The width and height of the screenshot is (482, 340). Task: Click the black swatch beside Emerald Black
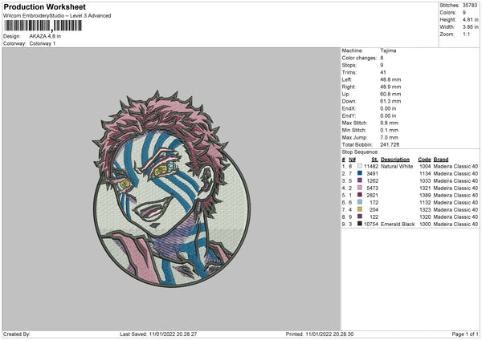[360, 224]
